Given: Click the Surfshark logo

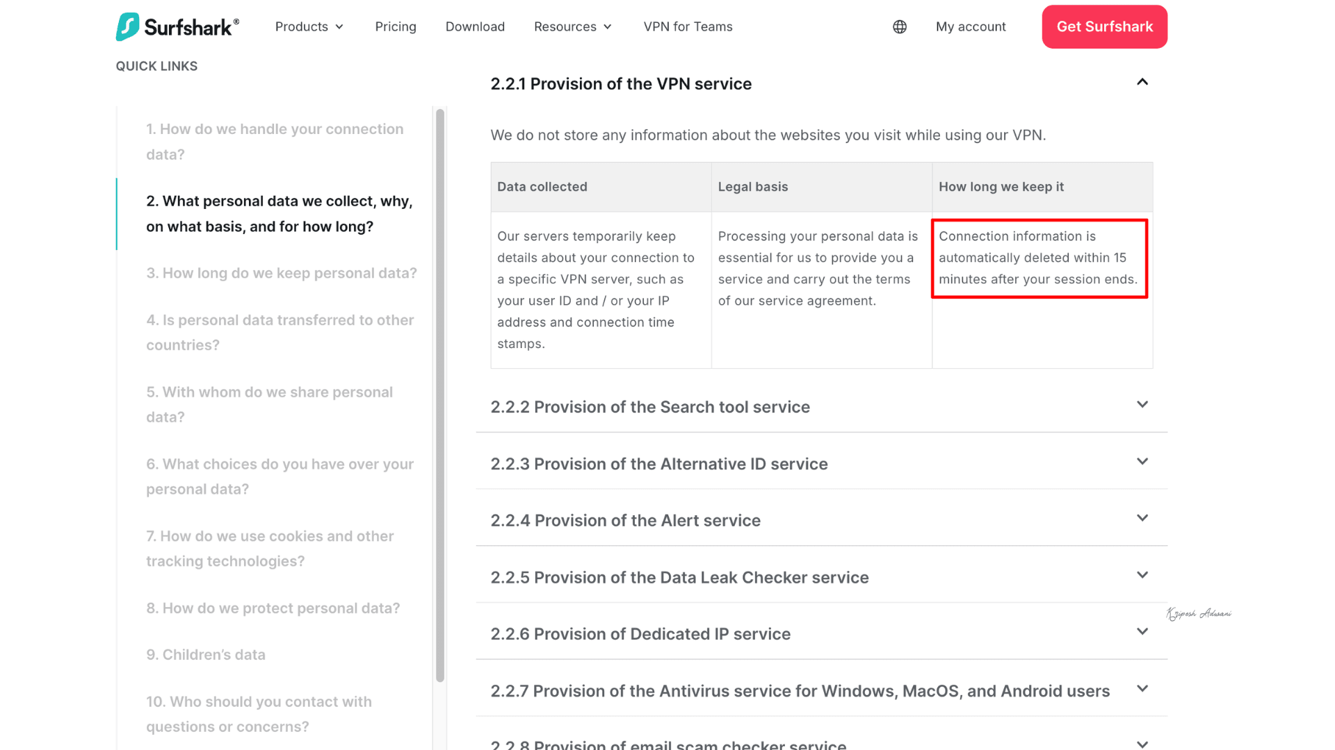Looking at the screenshot, I should 177,27.
